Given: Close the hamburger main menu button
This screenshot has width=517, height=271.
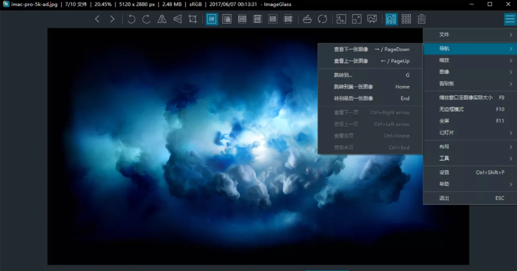Looking at the screenshot, I should [x=509, y=19].
